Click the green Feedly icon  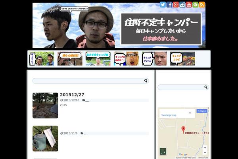coord(196,5)
